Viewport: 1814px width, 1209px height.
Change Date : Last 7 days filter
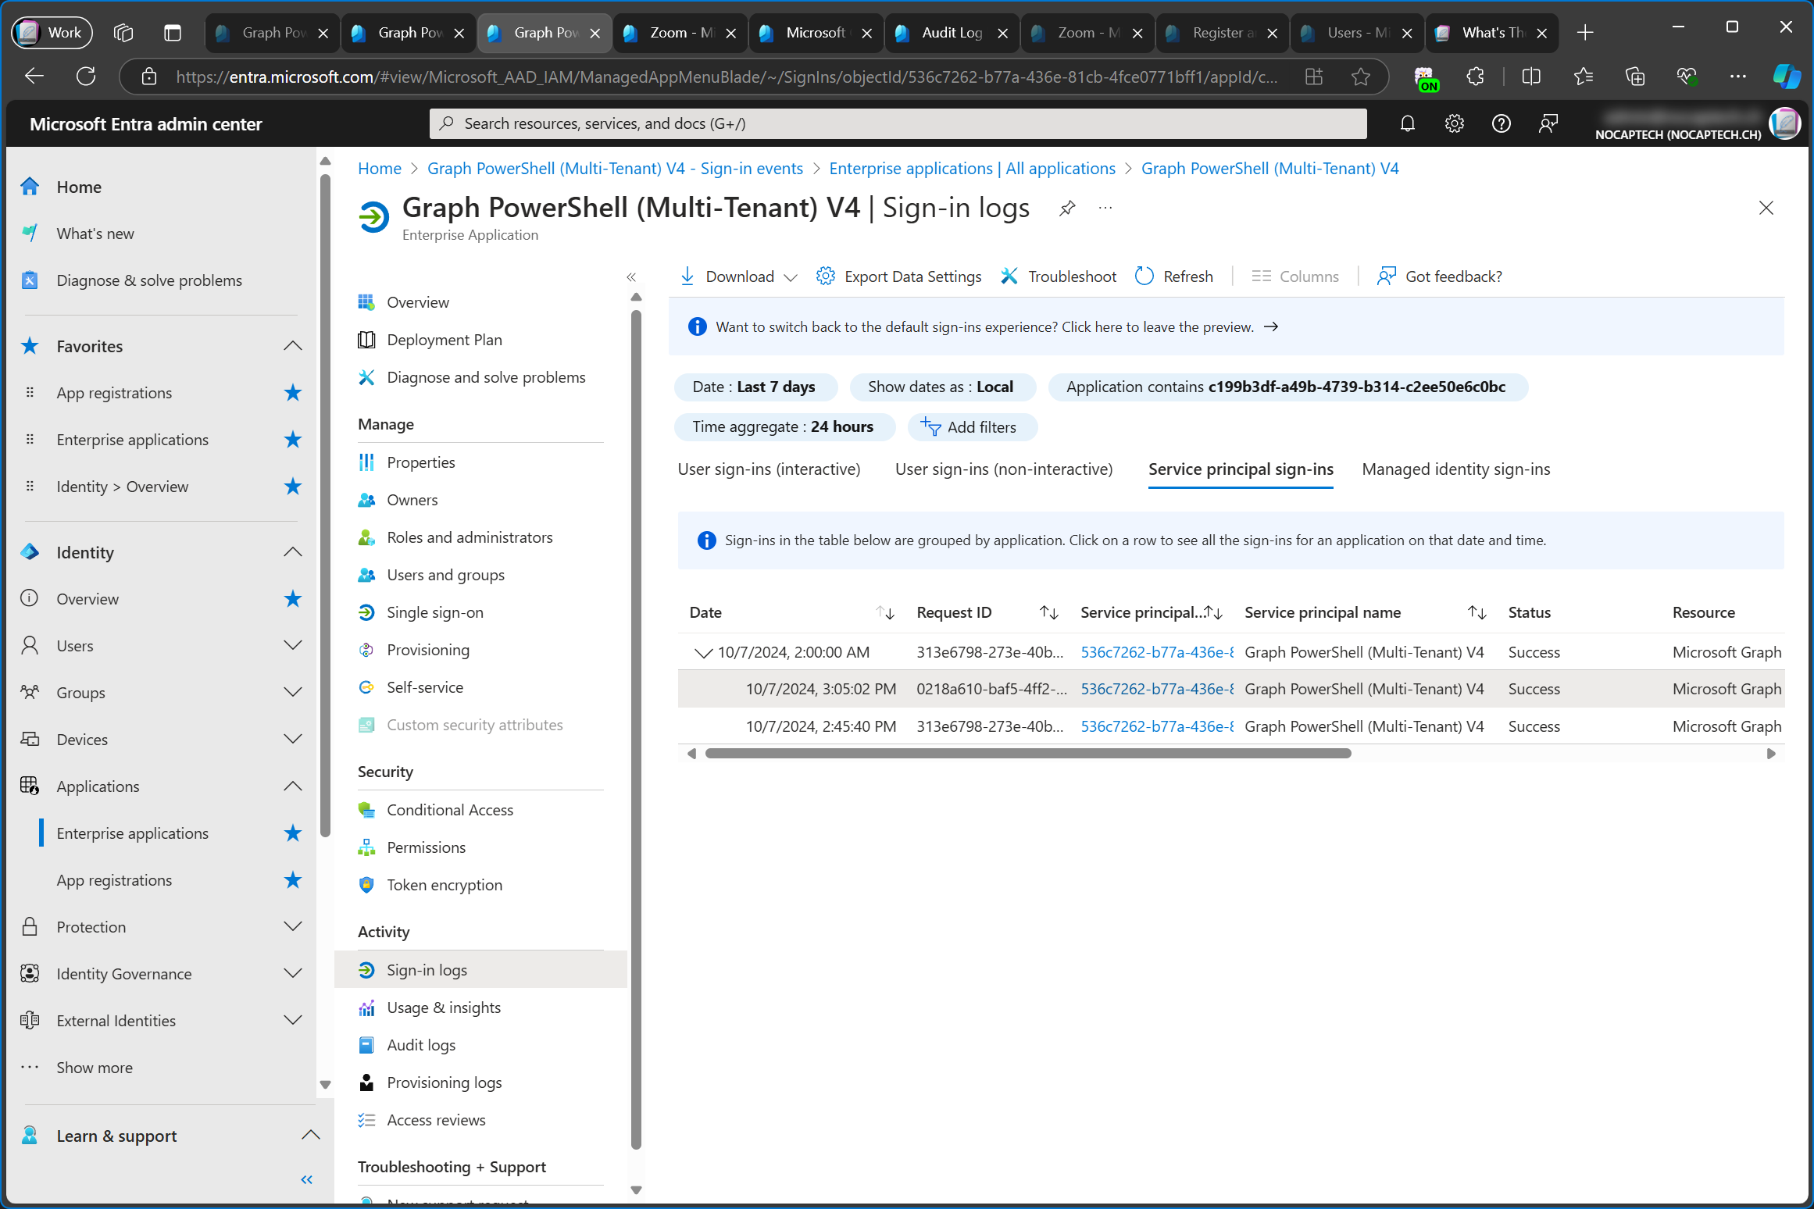[x=755, y=387]
